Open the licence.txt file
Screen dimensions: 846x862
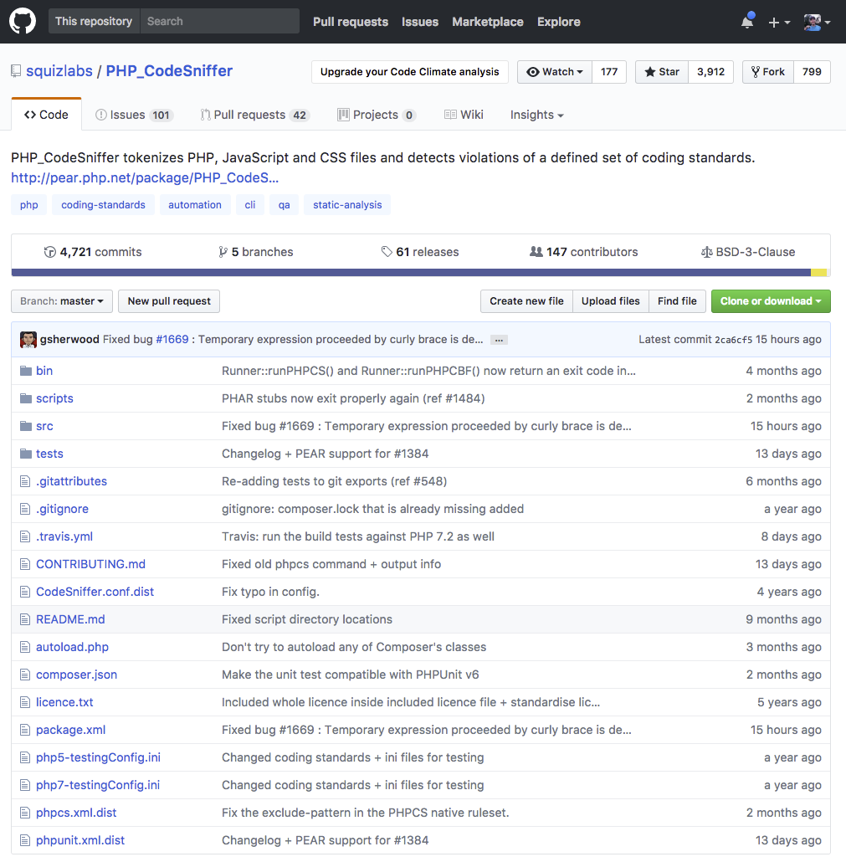[64, 703]
